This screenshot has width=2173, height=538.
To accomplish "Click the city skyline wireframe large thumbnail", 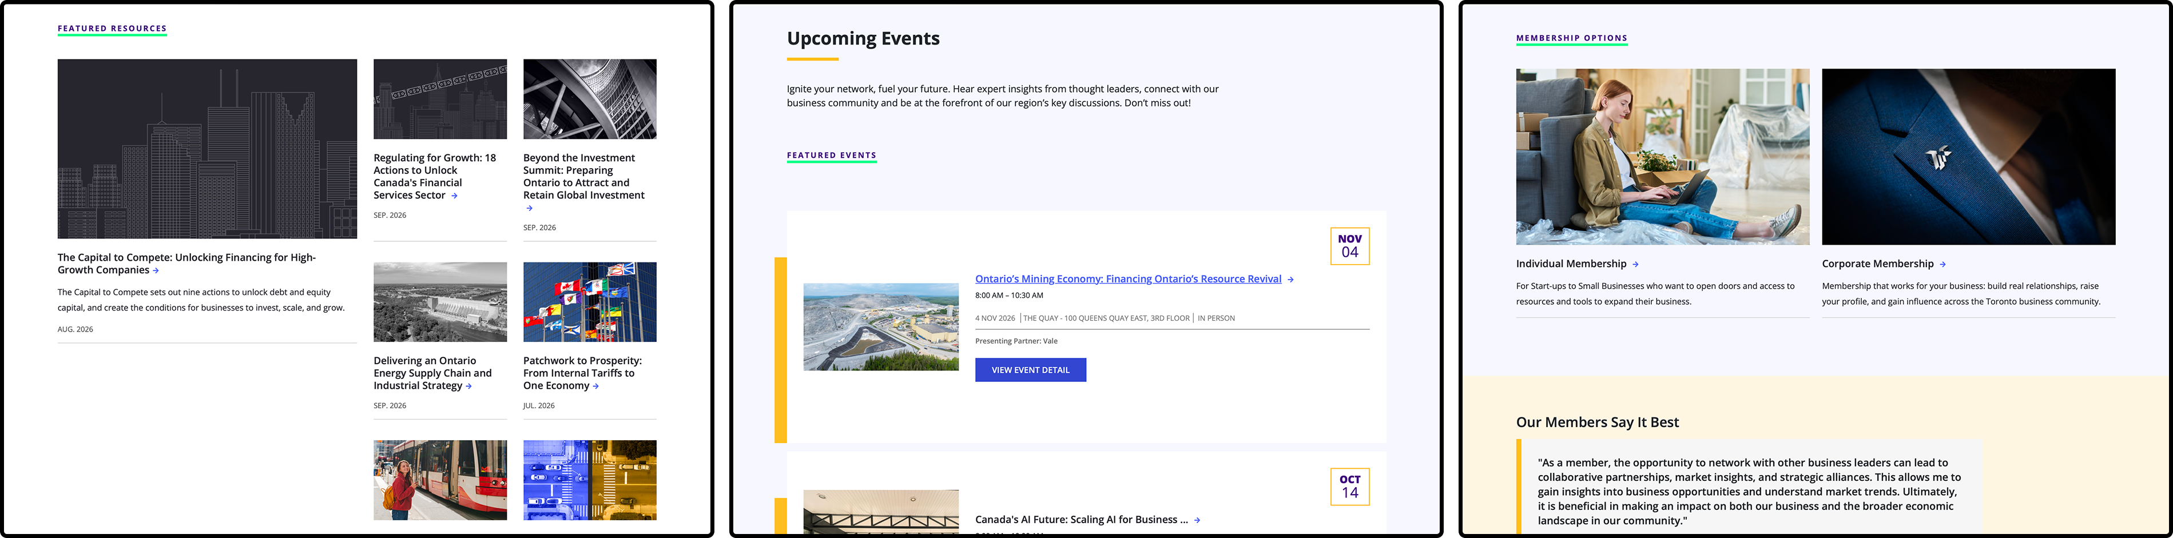I will [x=208, y=149].
